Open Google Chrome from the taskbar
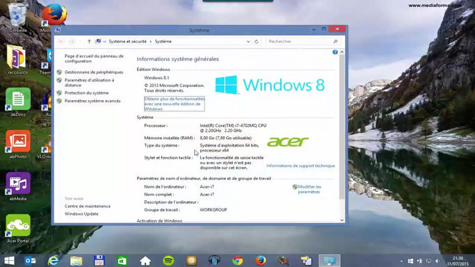This screenshot has height=267, width=475. (x=238, y=261)
